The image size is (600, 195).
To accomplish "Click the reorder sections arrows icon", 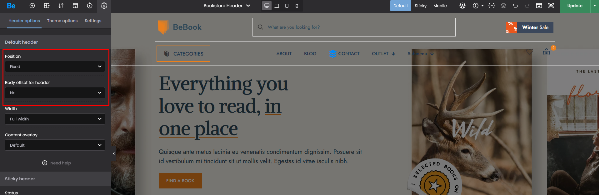I will point(61,6).
